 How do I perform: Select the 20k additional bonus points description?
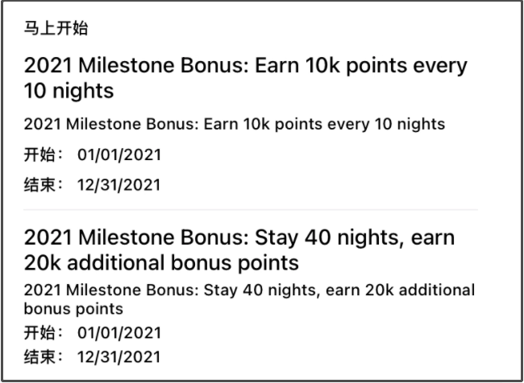click(x=249, y=299)
